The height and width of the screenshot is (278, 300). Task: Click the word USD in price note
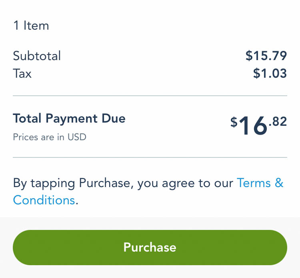(77, 137)
